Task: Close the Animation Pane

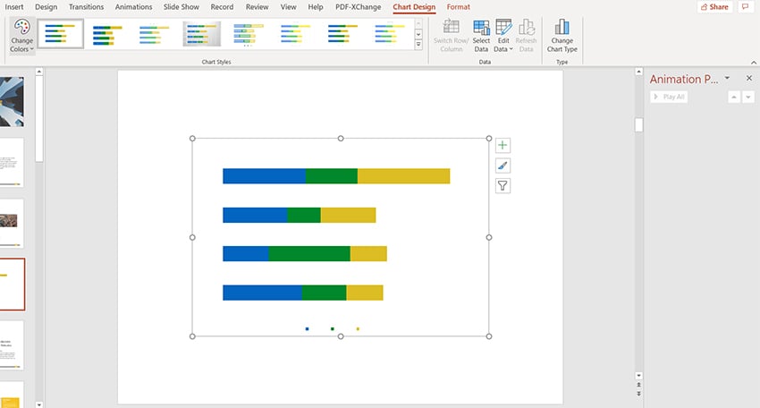Action: pyautogui.click(x=749, y=79)
